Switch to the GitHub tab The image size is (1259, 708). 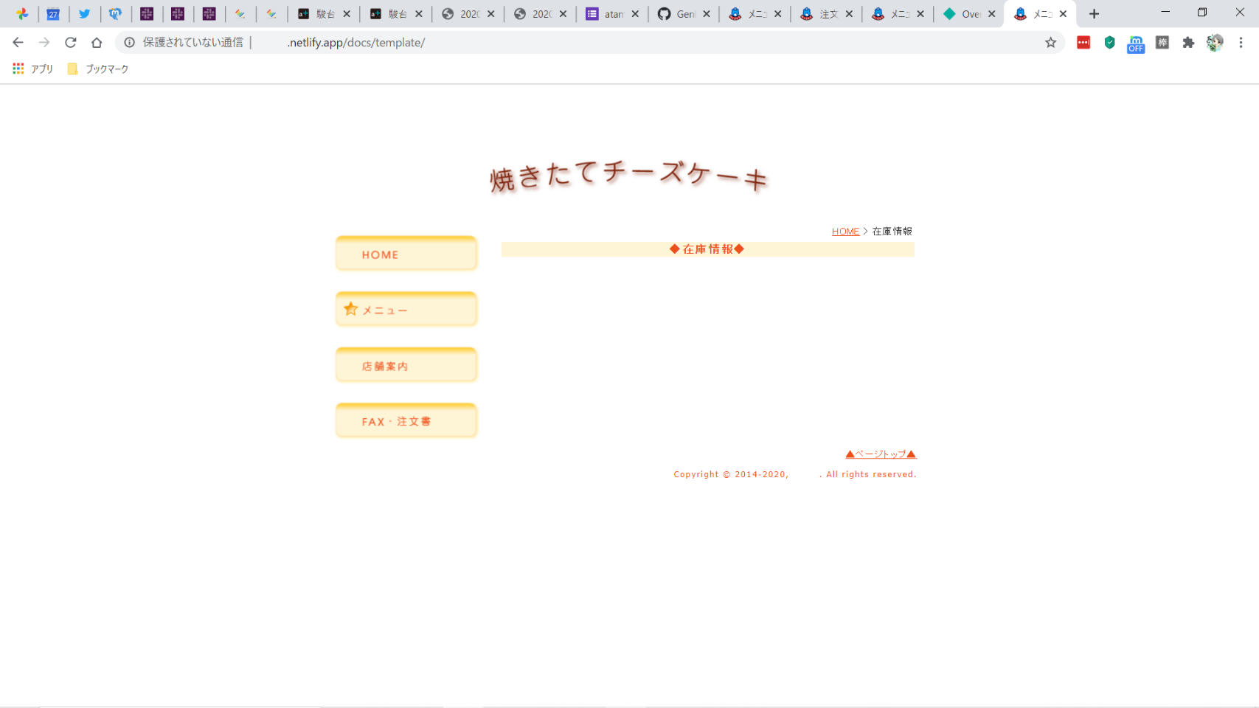677,14
